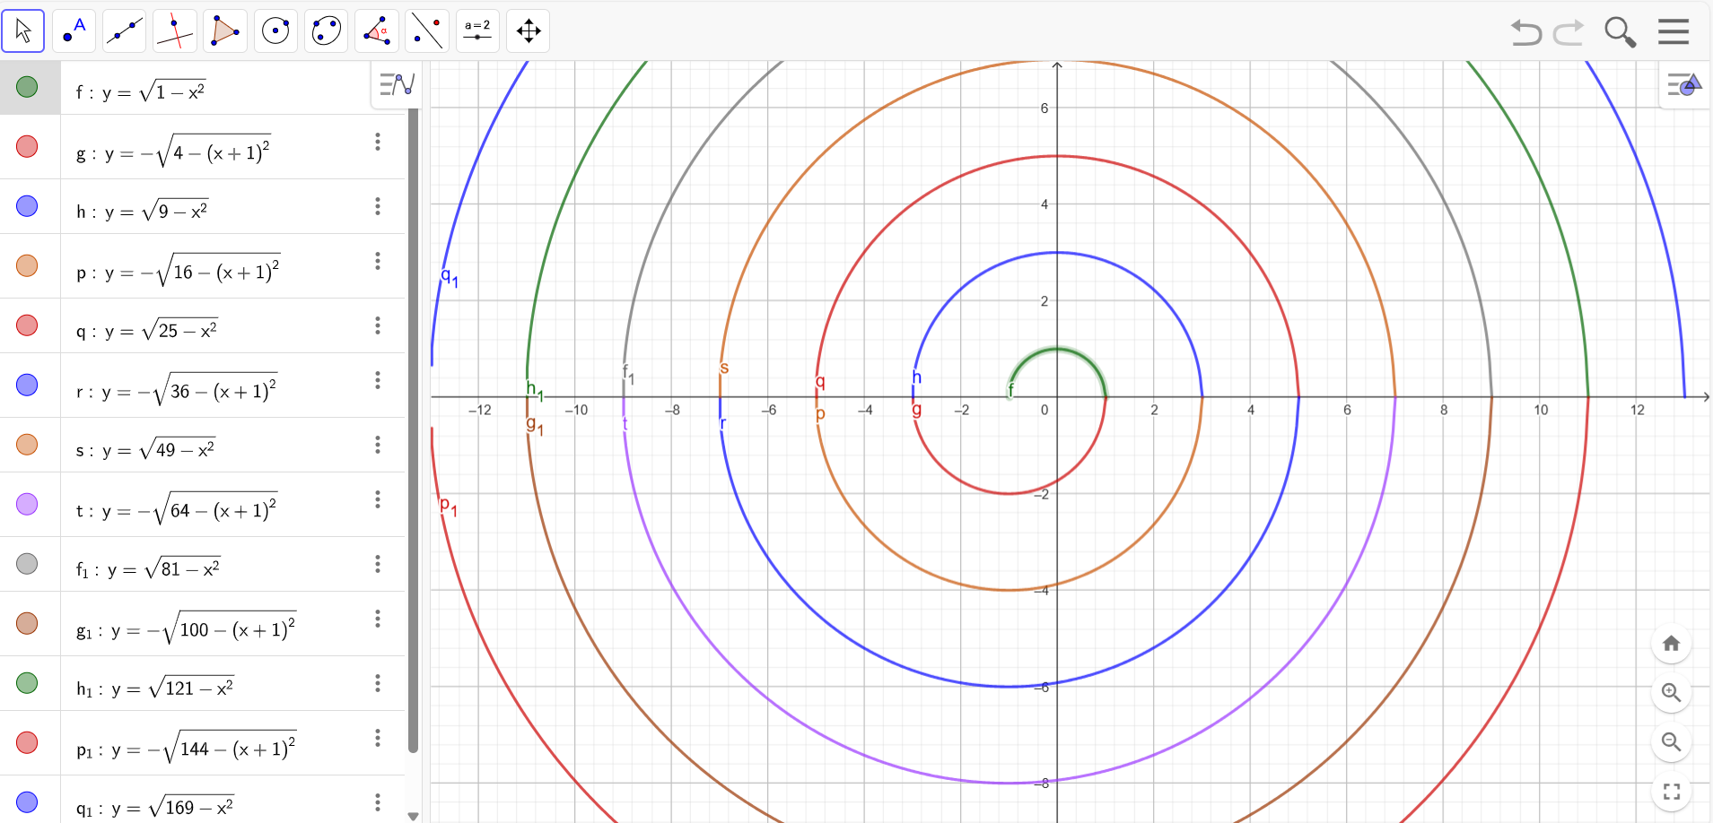The width and height of the screenshot is (1713, 823).
Task: Select the Slider a=2 tool
Action: [477, 31]
